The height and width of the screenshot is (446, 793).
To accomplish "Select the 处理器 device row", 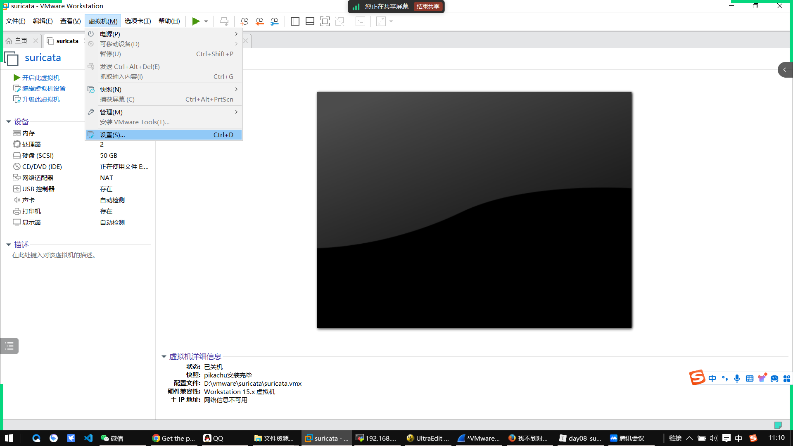I will pos(81,144).
